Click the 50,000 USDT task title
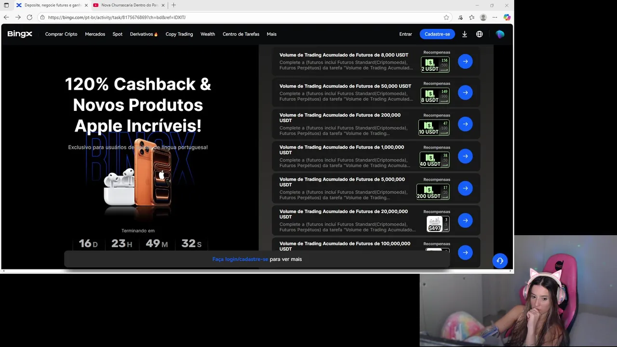 (345, 86)
